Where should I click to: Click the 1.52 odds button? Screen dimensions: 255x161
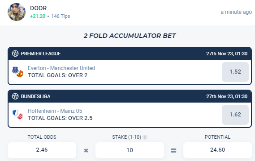[x=235, y=72]
